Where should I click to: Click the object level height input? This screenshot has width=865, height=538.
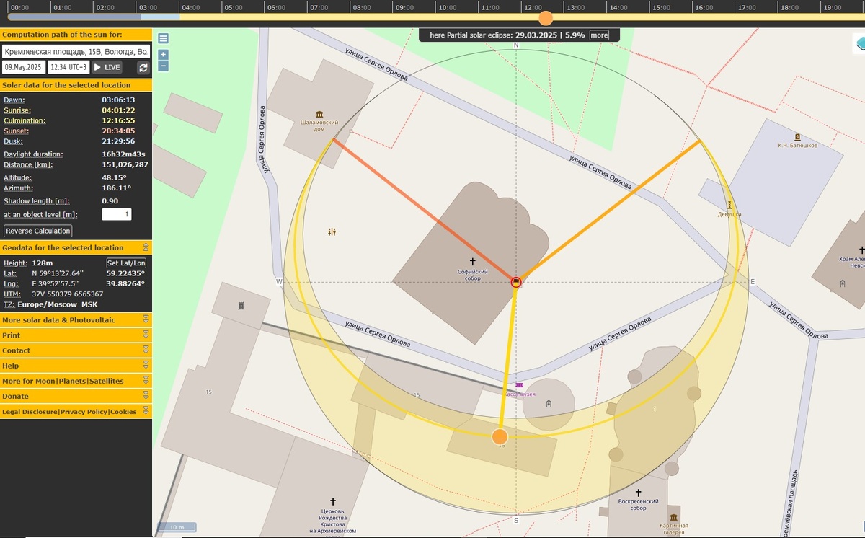[116, 214]
